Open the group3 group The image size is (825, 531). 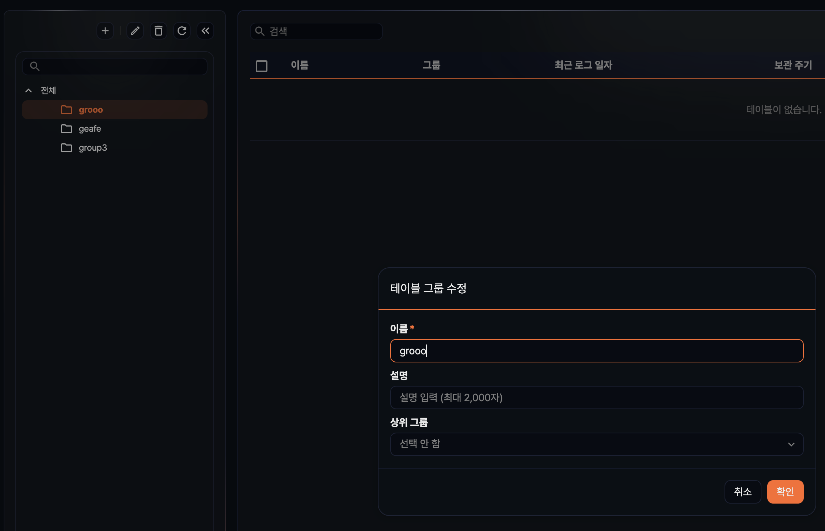(x=93, y=148)
